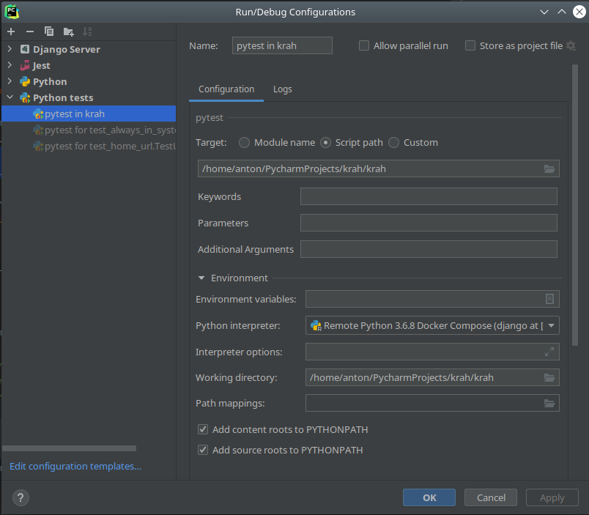Click the OK button

pos(429,497)
